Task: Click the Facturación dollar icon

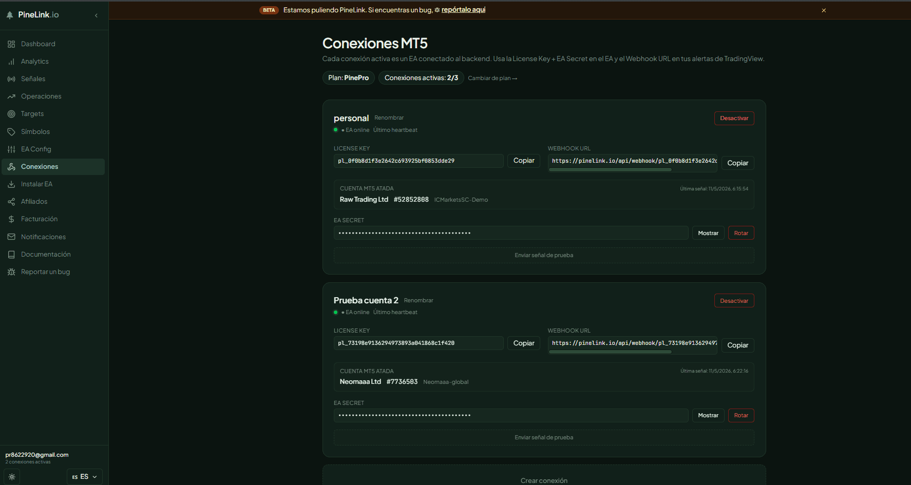Action: (11, 219)
